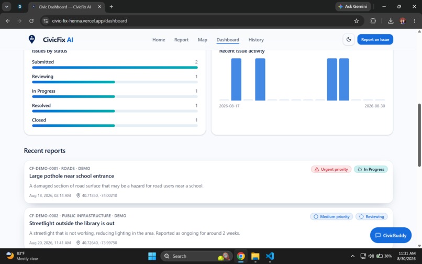Open the weather widget showing 83°F
Image resolution: width=422 pixels, height=264 pixels.
22,256
